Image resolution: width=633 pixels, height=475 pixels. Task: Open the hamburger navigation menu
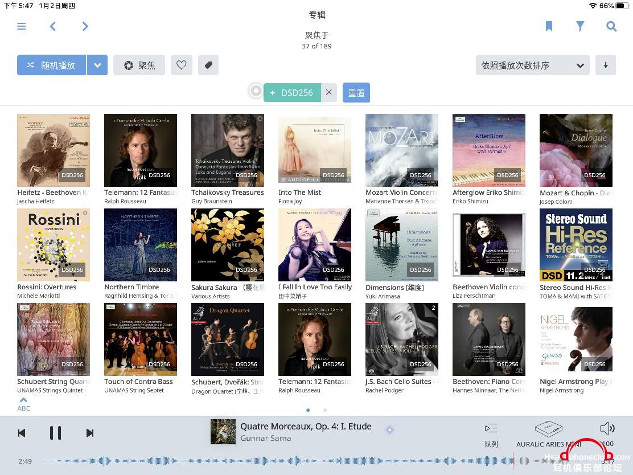pos(22,26)
